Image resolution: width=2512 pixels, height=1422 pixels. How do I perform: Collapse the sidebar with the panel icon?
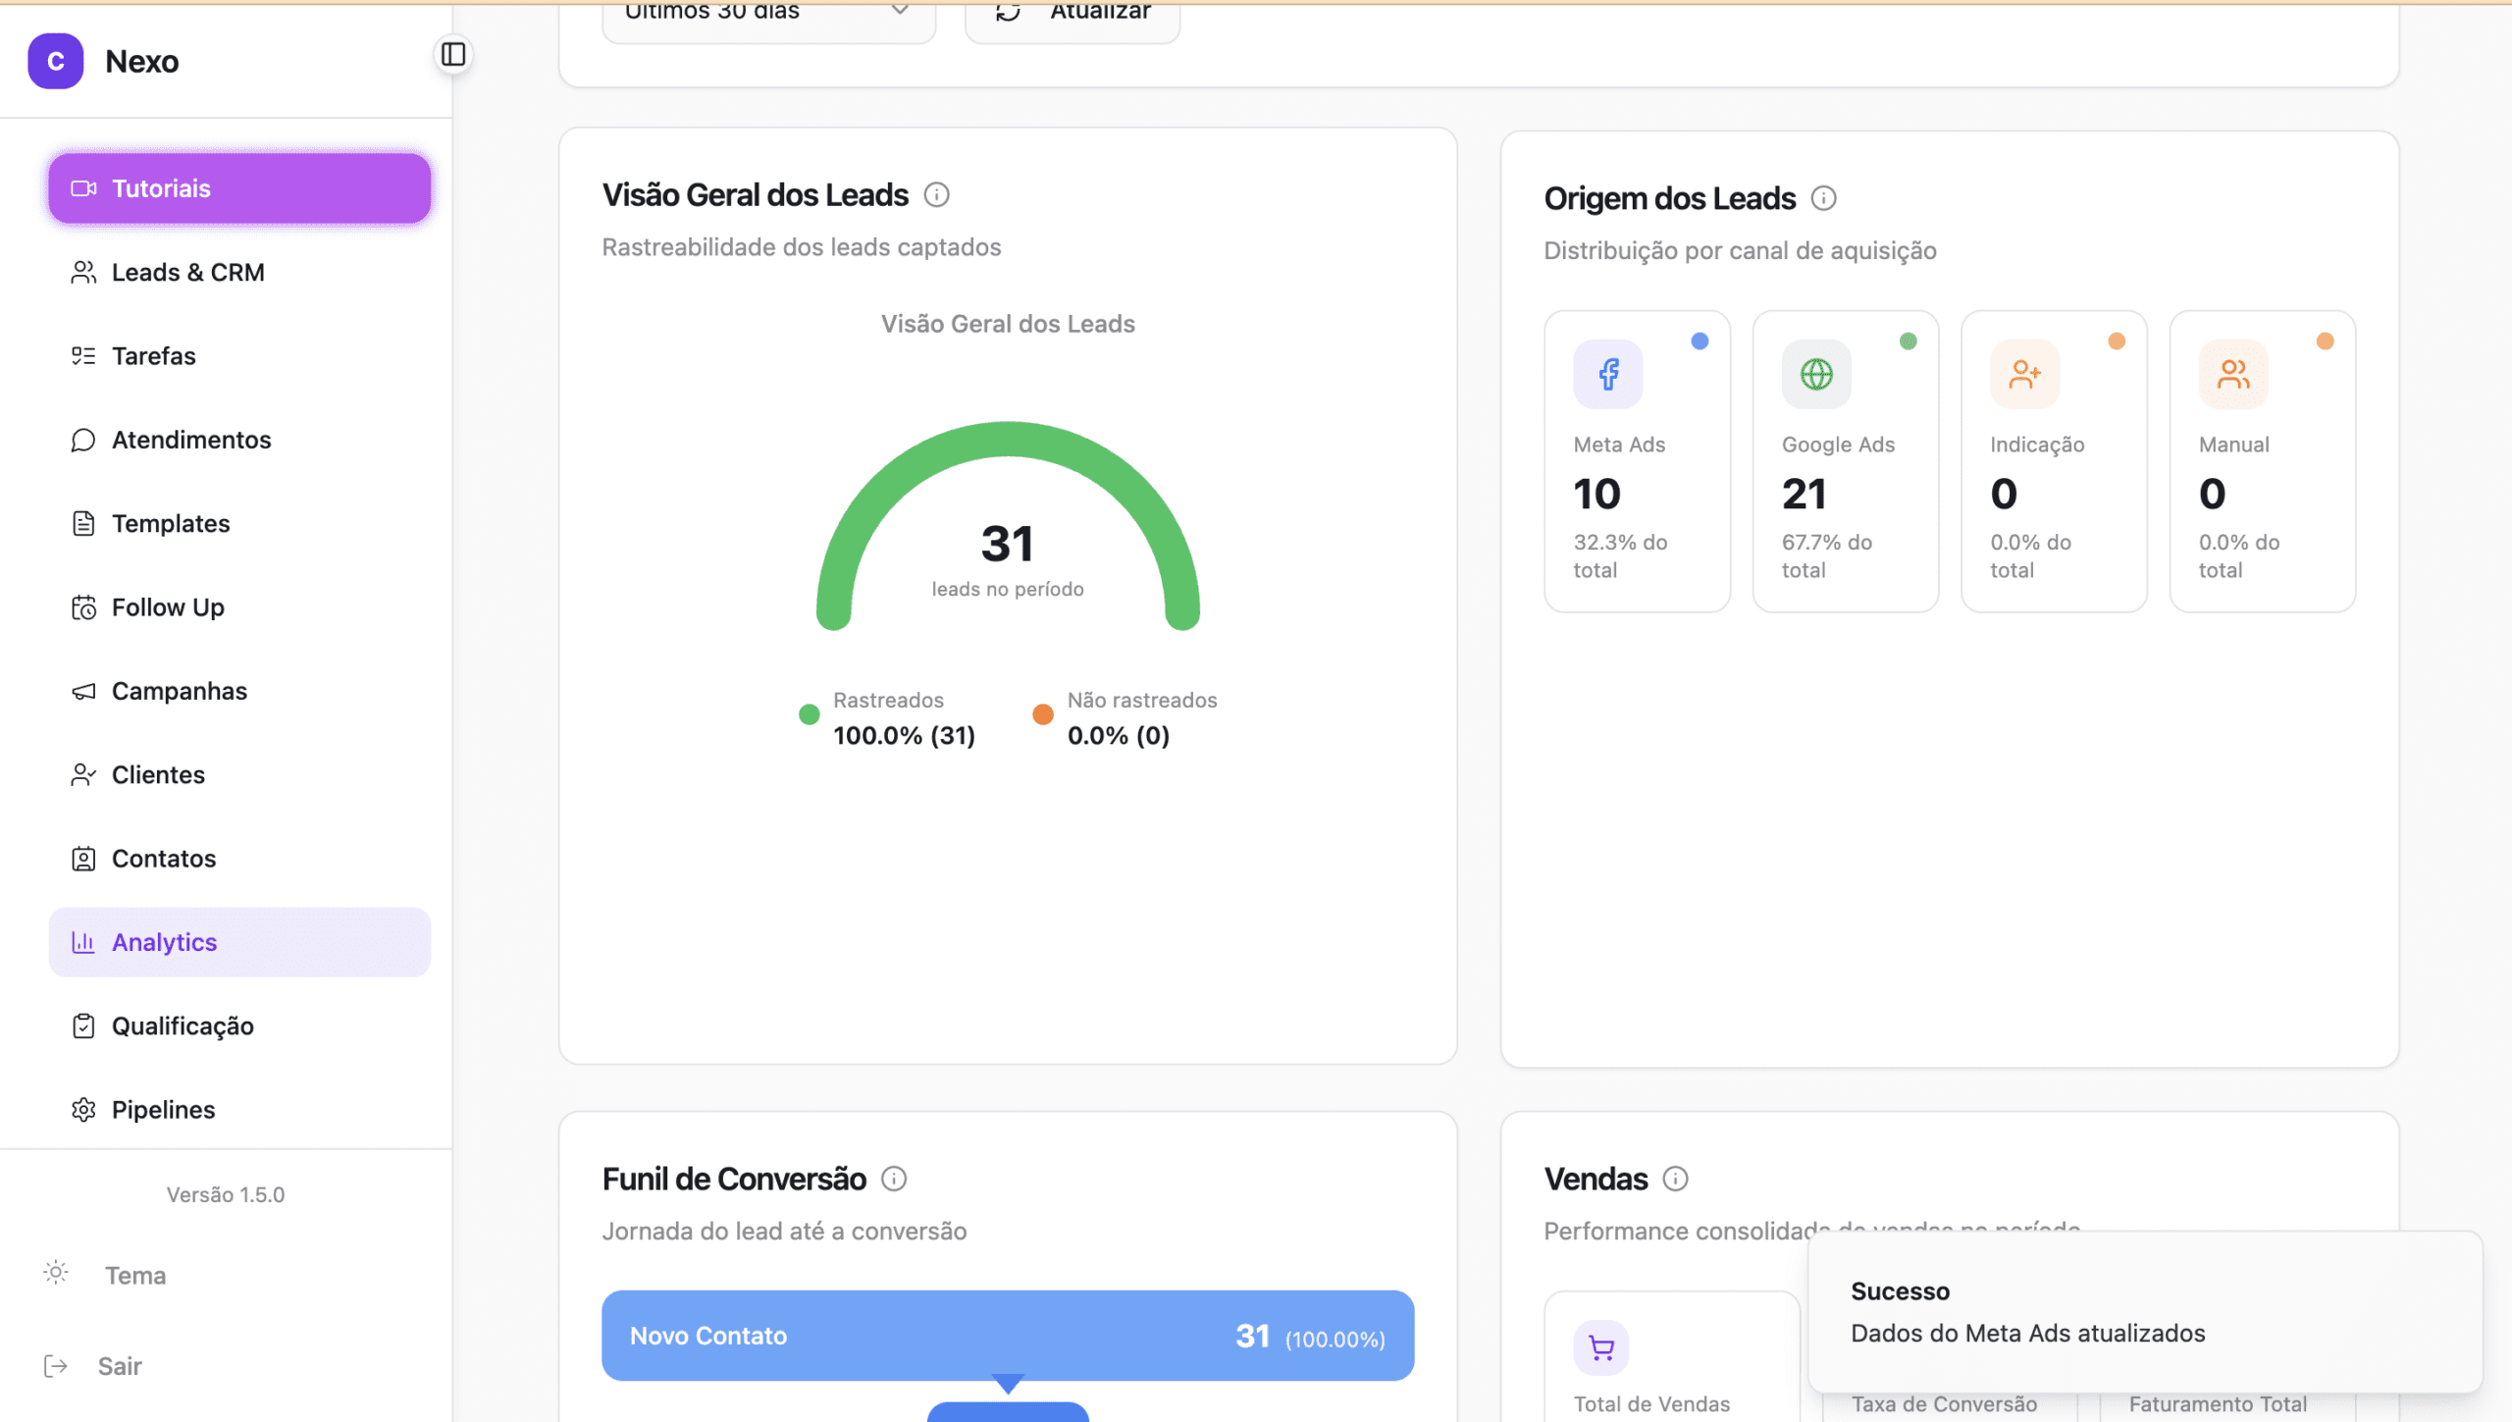click(x=452, y=55)
